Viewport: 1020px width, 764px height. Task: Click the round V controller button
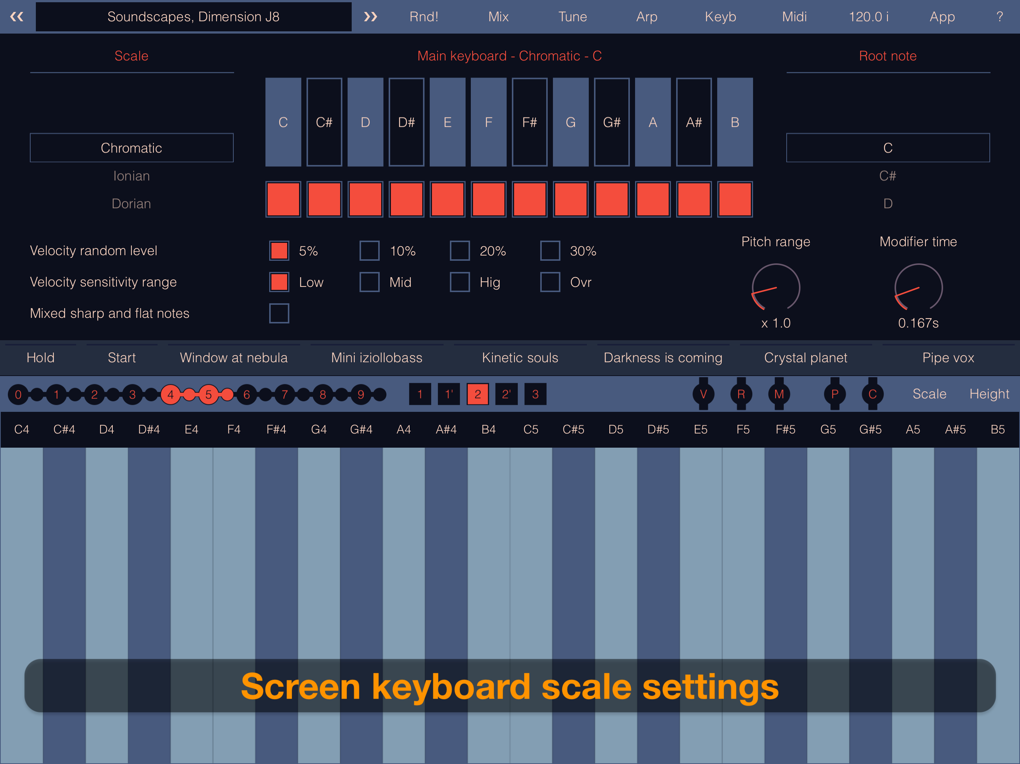tap(703, 394)
